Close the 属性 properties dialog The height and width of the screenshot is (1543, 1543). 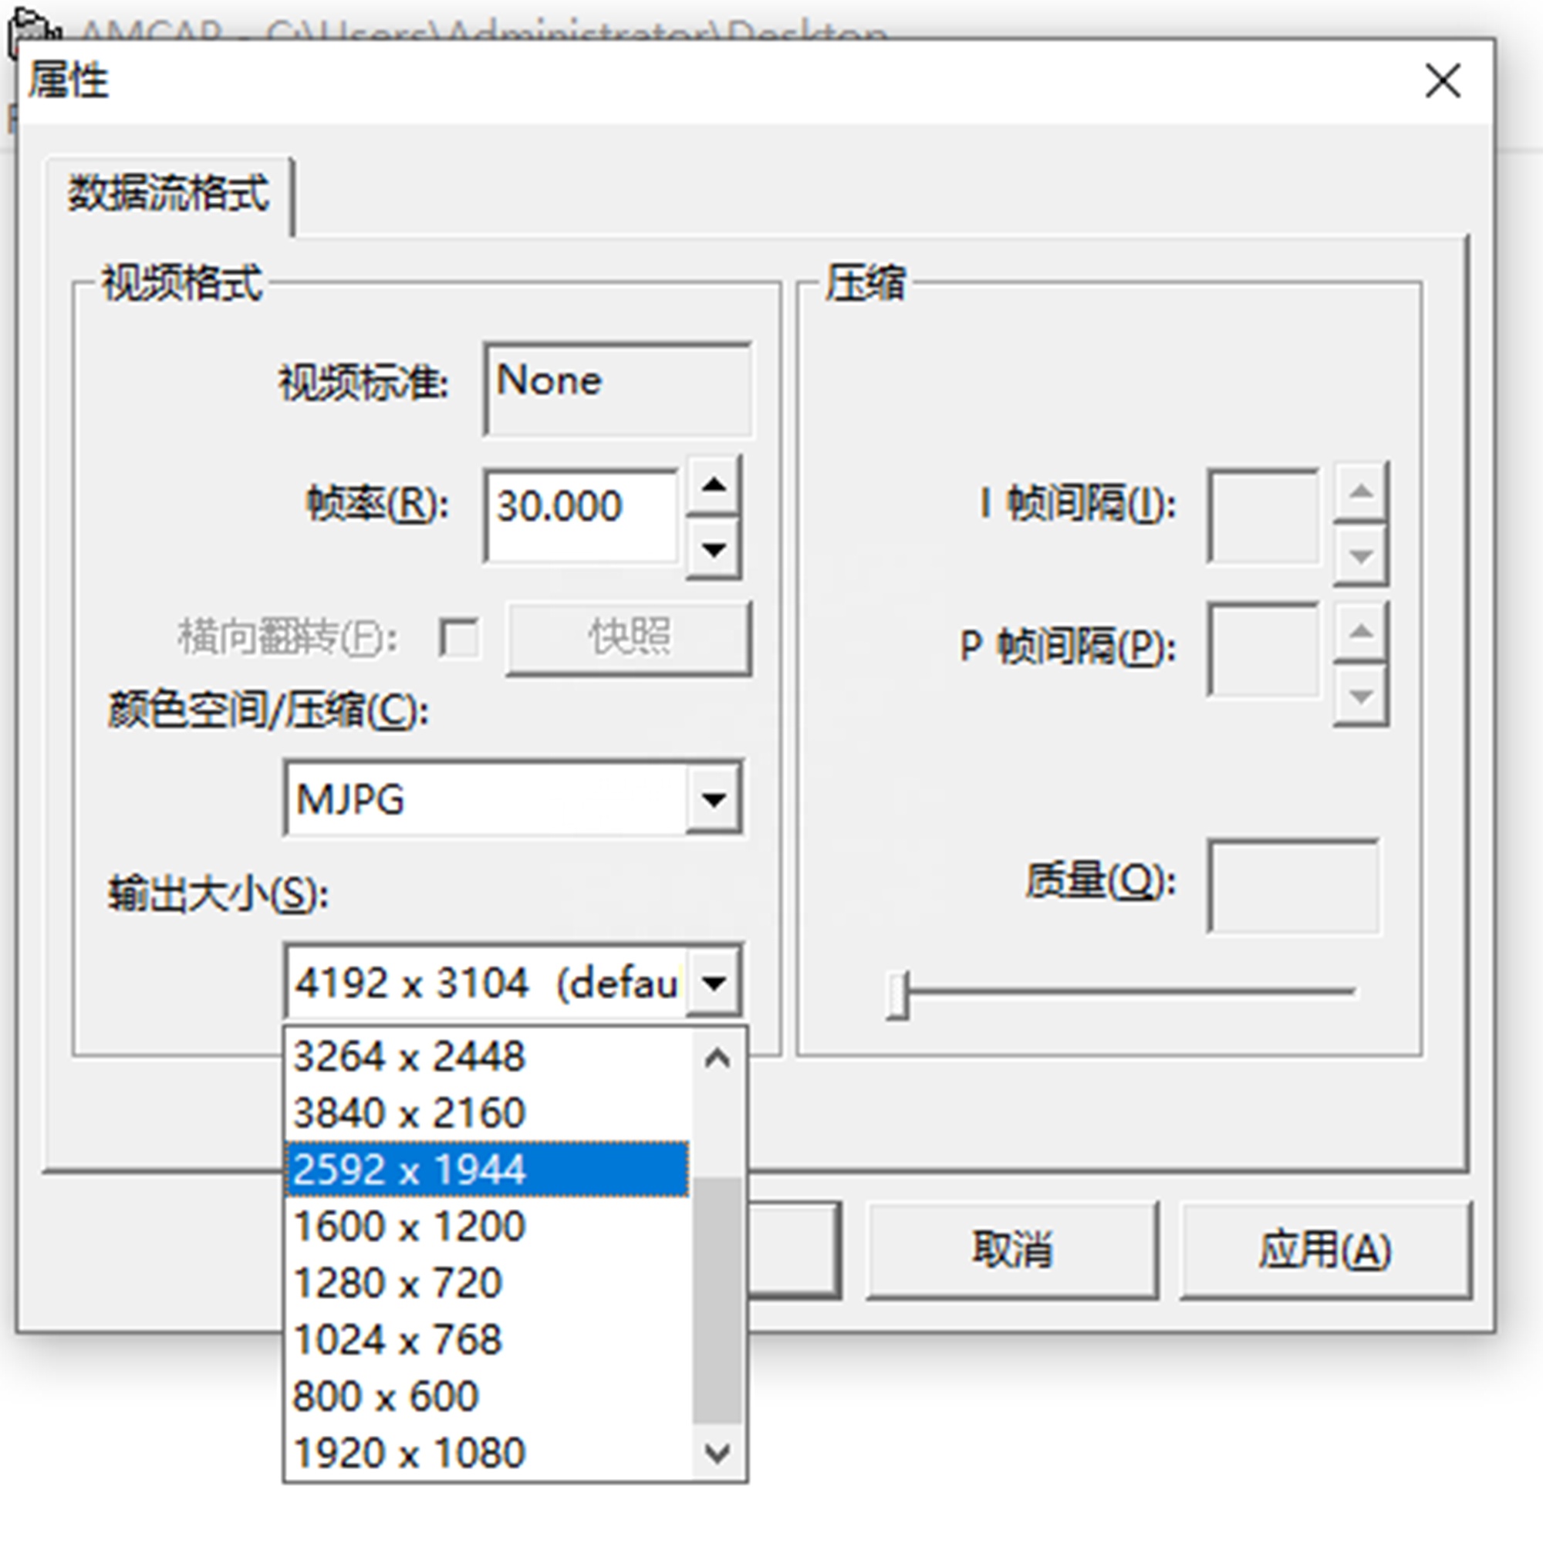point(1443,81)
